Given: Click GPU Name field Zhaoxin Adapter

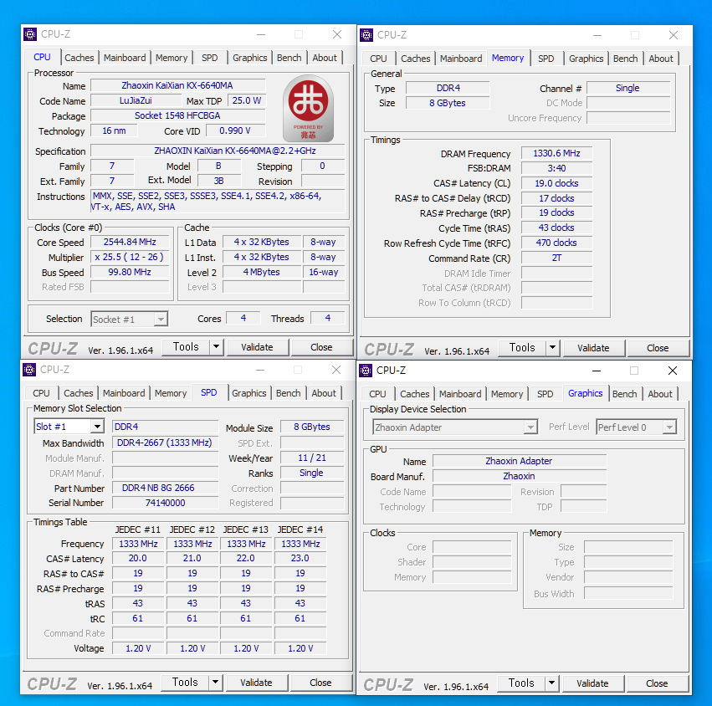Looking at the screenshot, I should point(520,461).
